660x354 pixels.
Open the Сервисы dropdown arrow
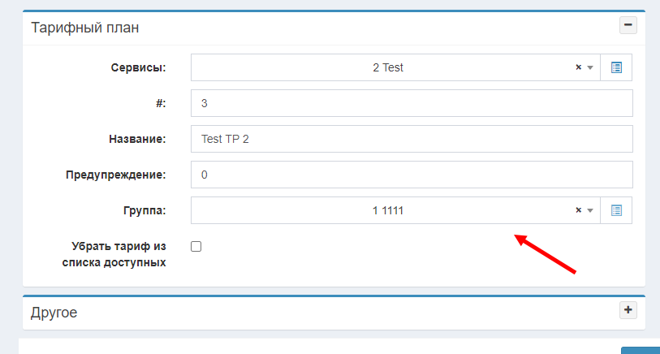[591, 68]
